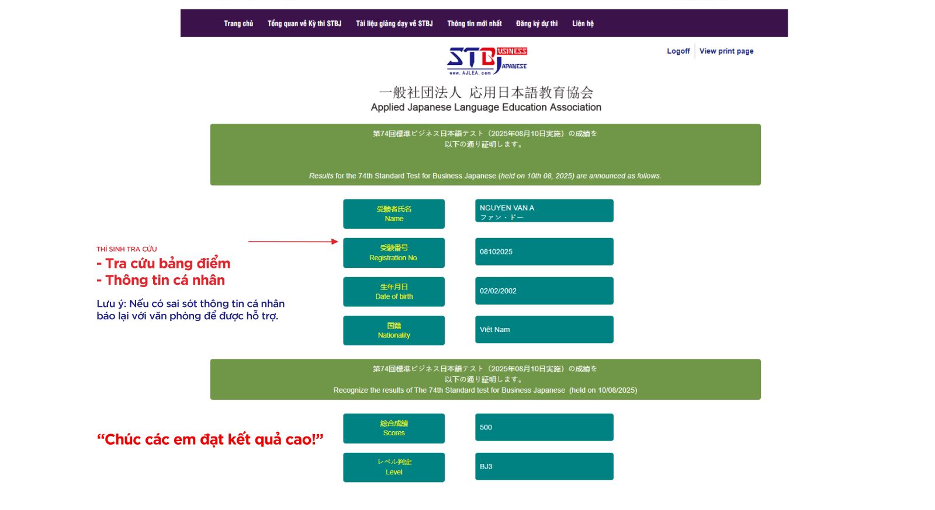The image size is (935, 510).
Task: Click the Registration No. label box
Action: point(394,253)
